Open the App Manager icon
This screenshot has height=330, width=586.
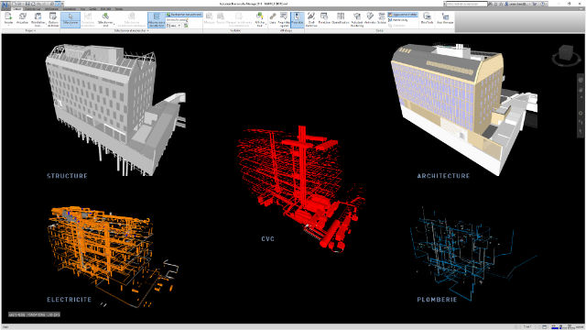pos(445,18)
